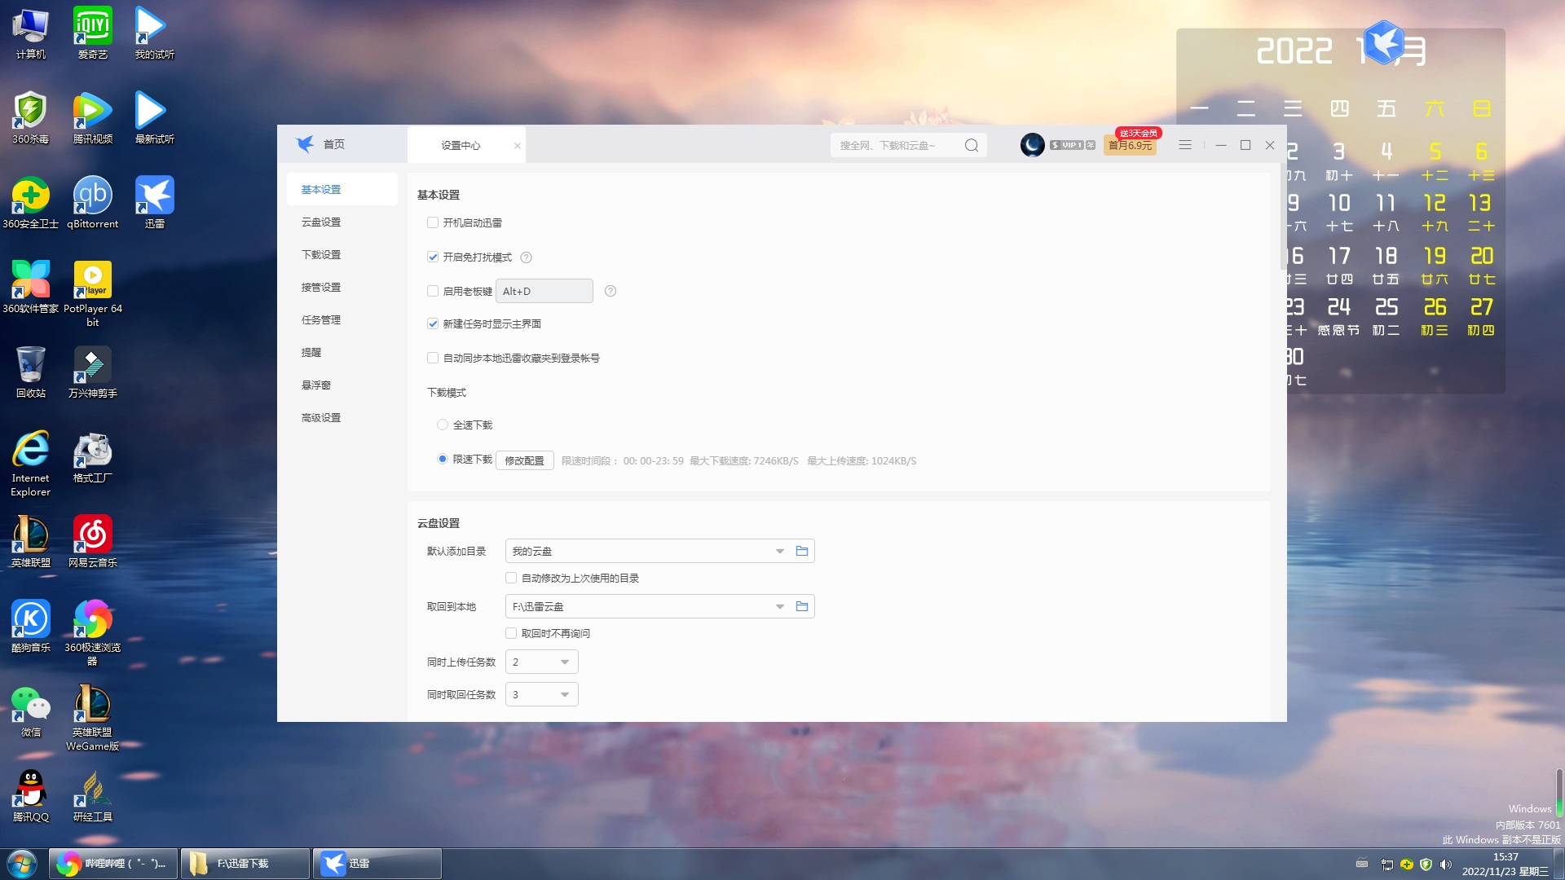Click the first-month 6.9 yuan promo

pos(1130,146)
